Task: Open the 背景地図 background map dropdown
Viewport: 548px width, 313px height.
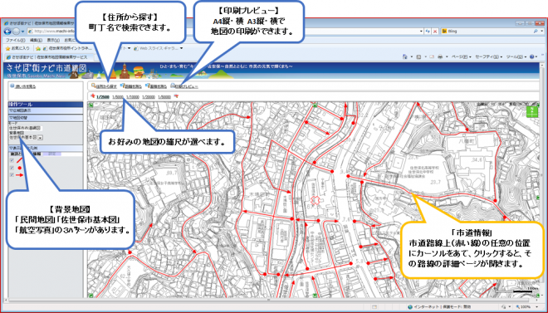Action: 41,138
